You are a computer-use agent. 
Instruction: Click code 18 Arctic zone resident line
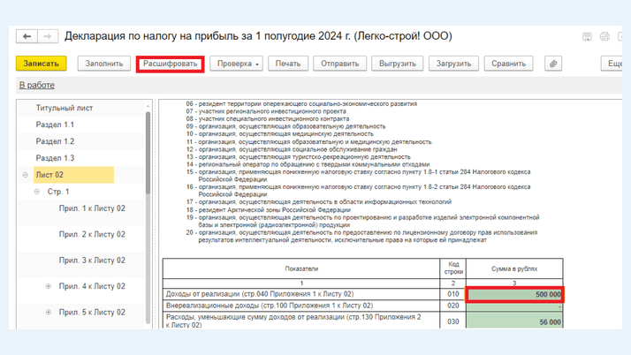click(268, 210)
